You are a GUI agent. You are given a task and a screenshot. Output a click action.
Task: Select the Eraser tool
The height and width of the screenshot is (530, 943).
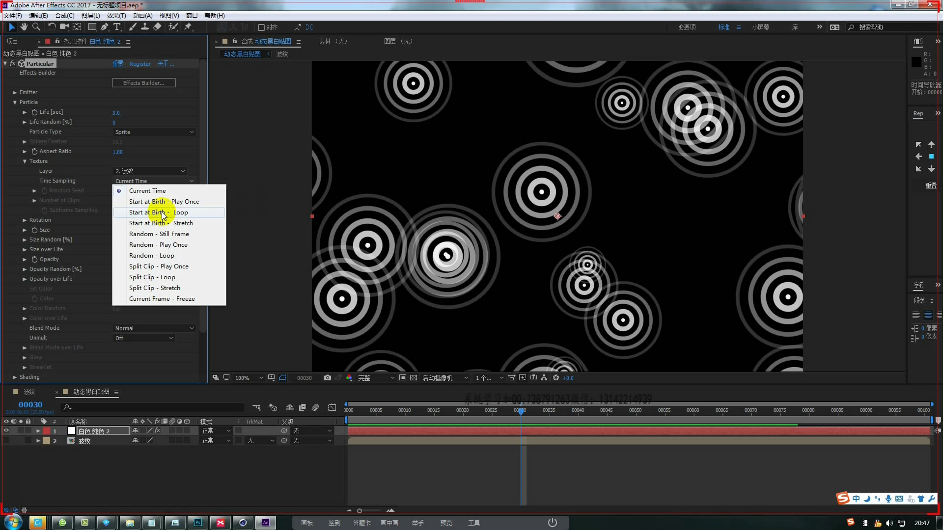157,27
